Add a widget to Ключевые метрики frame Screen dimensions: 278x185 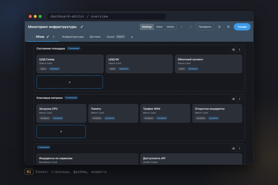(61, 132)
